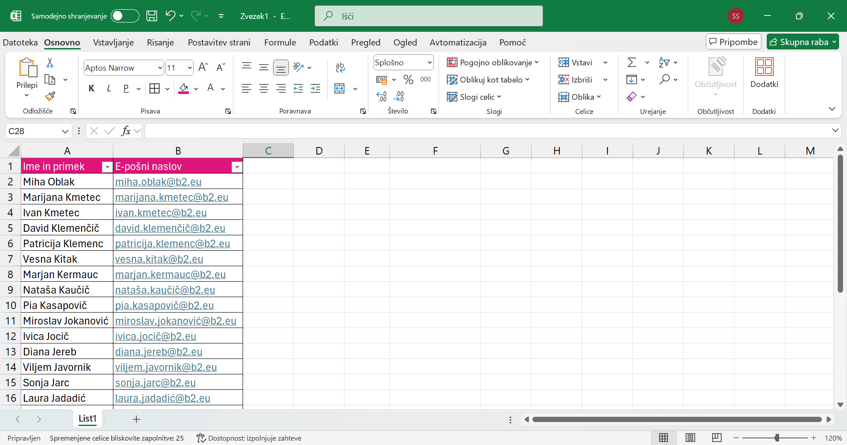847x445 pixels.
Task: Click the Cut scissors icon
Action: tap(50, 63)
